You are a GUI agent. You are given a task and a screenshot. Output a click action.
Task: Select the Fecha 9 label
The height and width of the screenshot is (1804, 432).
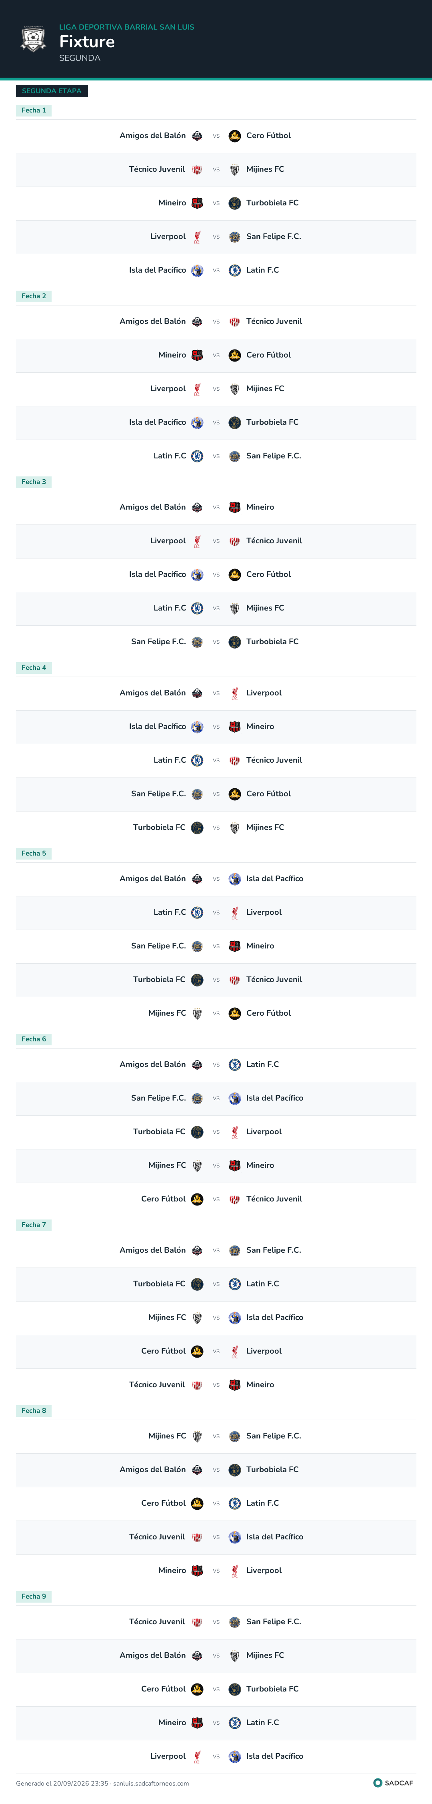point(34,1596)
